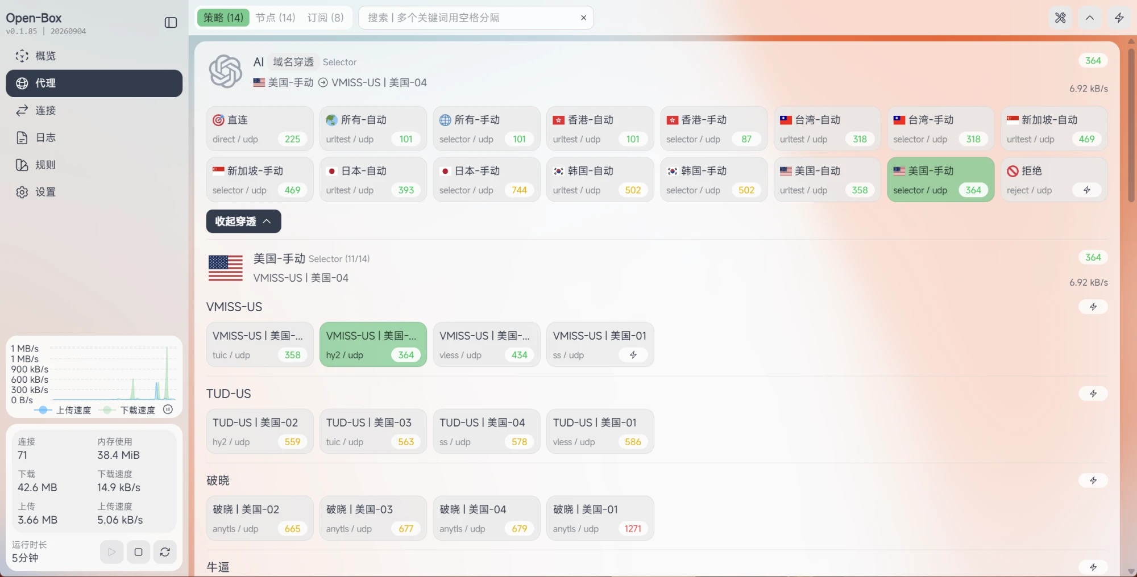The width and height of the screenshot is (1137, 577).
Task: Test latency bolt on VMISS-US 美国-01 card
Action: [633, 355]
